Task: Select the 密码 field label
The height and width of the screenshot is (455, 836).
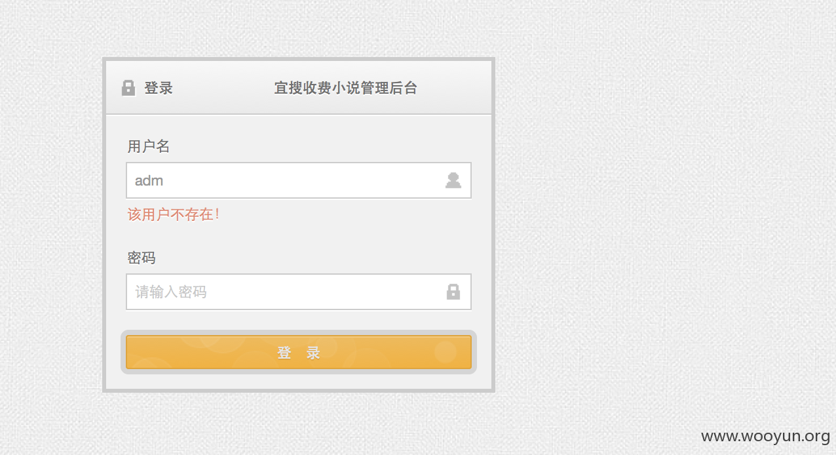Action: [x=142, y=258]
